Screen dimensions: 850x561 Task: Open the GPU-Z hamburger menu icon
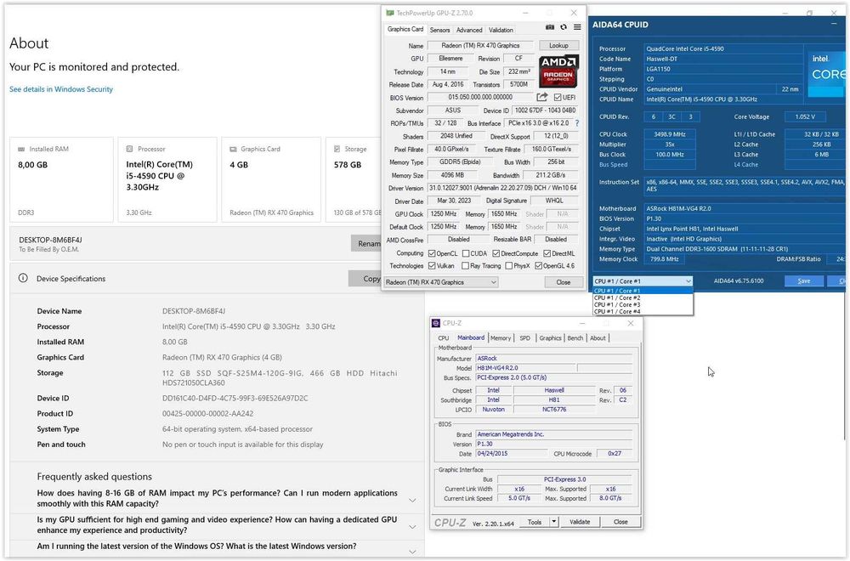[577, 27]
